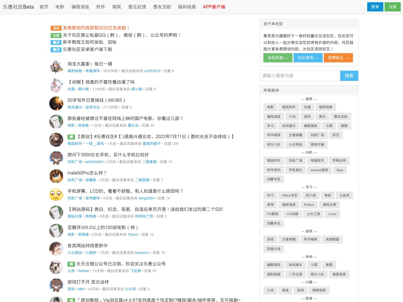This screenshot has height=302, width=403.
Task: Select 动漫 board tag
Action: coord(307,107)
